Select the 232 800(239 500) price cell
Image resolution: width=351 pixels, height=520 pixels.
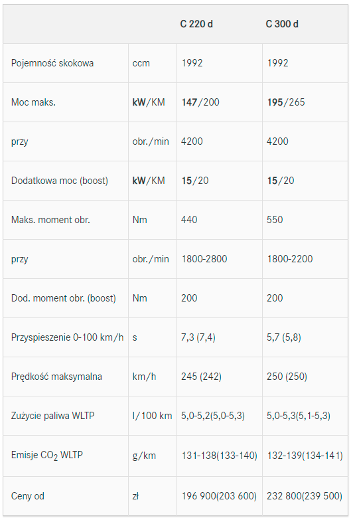click(305, 496)
